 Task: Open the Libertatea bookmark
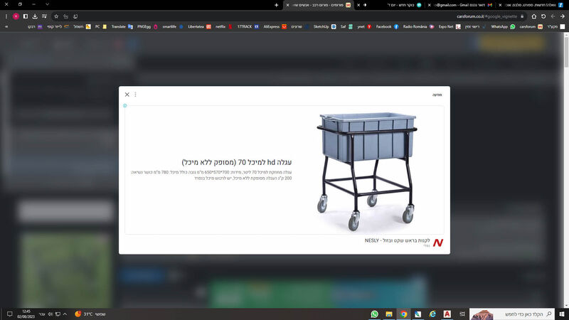click(199, 26)
